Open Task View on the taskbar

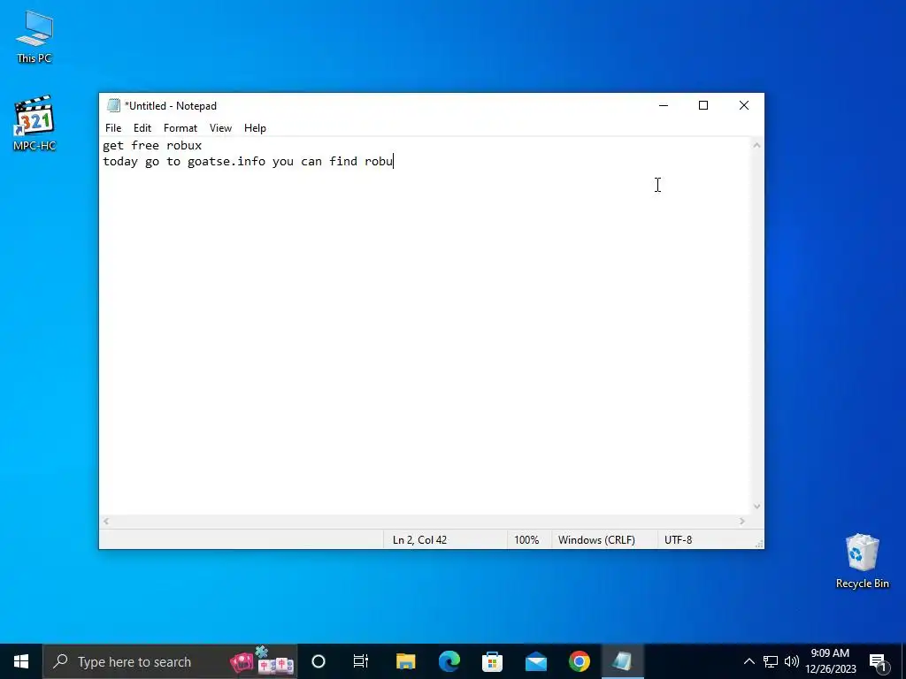tap(361, 661)
